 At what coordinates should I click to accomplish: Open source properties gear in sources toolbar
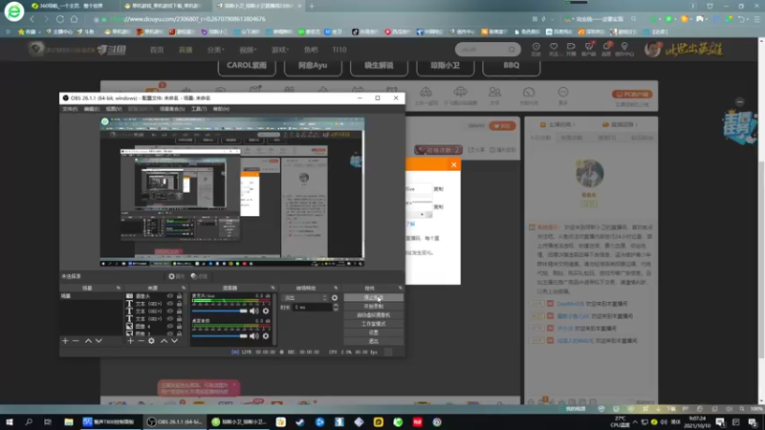click(152, 341)
